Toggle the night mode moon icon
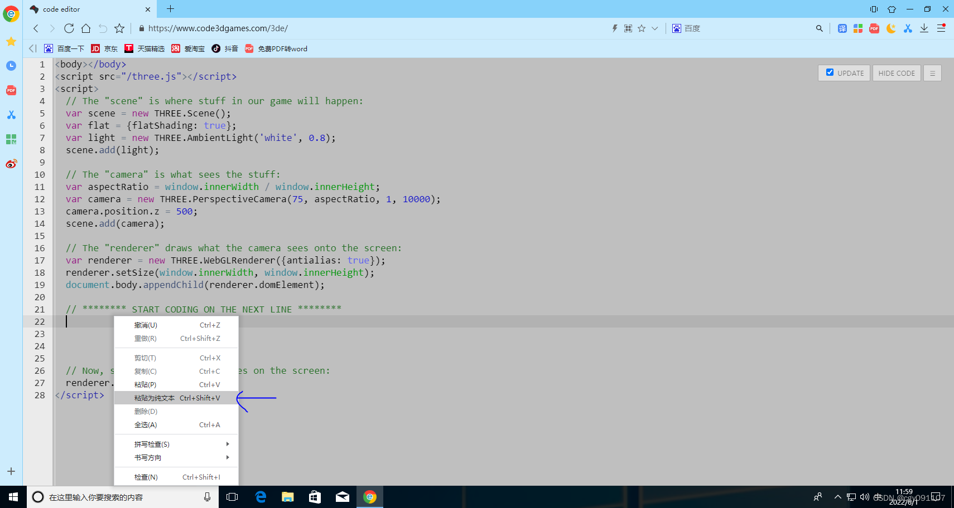 point(891,28)
